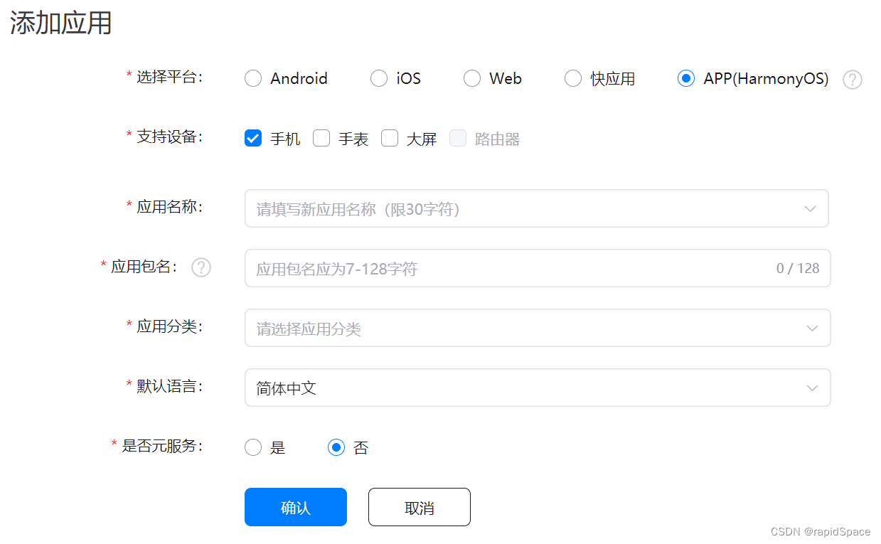
Task: Choose iOS as the target platform
Action: tap(378, 78)
